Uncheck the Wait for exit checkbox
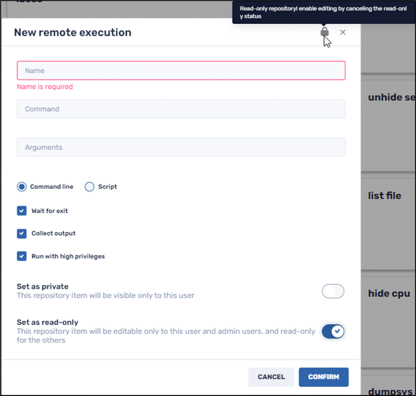This screenshot has height=396, width=416. [x=22, y=211]
